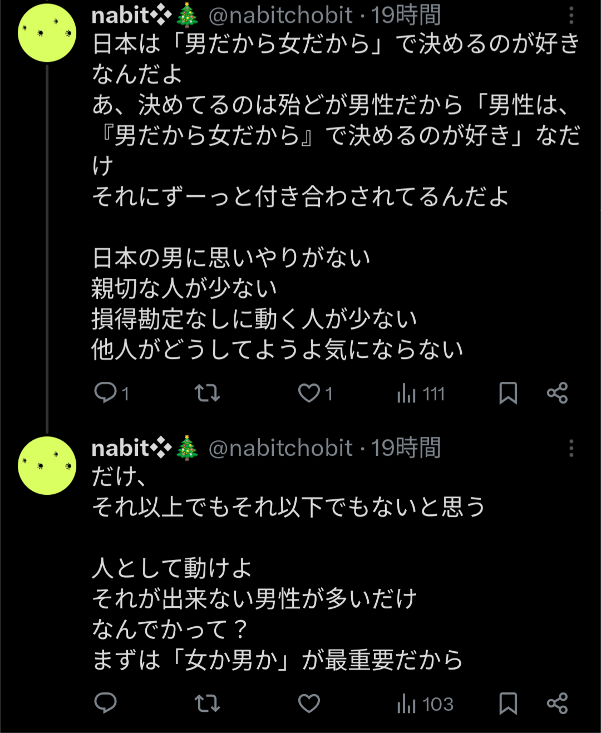Viewport: 601px width, 733px height.
Task: Repost the second nabit post
Action: pyautogui.click(x=207, y=704)
